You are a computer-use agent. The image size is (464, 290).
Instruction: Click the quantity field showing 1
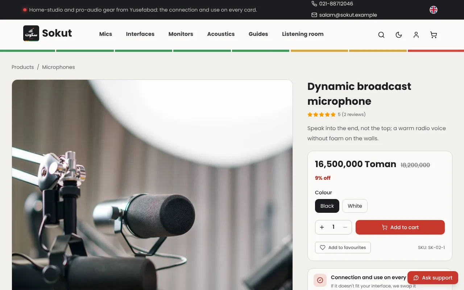pos(333,227)
